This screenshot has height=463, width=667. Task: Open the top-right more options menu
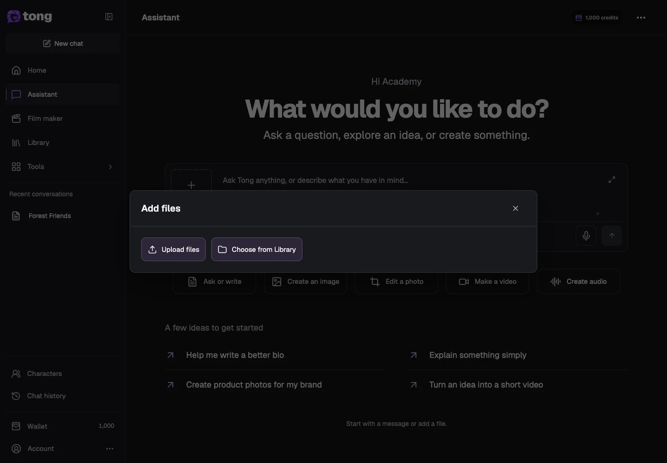[641, 18]
